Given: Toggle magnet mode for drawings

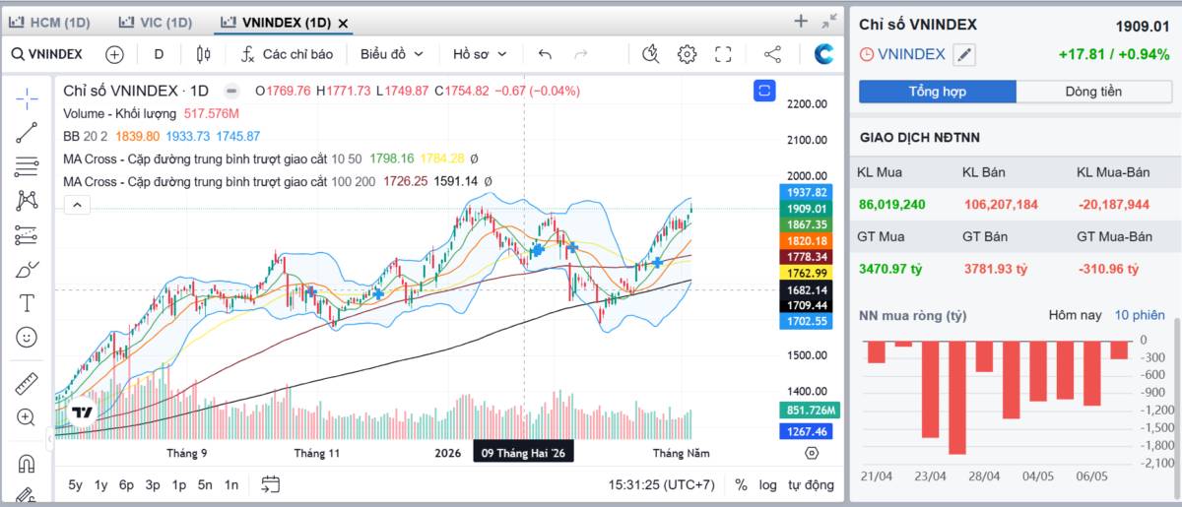Looking at the screenshot, I should pos(27,463).
